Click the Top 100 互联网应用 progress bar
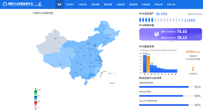 166,105
